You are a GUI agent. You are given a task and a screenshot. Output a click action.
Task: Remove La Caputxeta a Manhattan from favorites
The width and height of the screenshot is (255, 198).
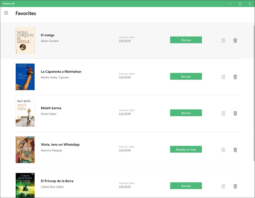[235, 77]
